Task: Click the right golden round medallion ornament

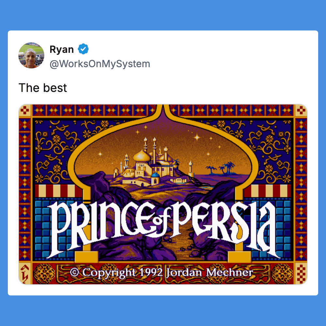Action: [x=282, y=274]
